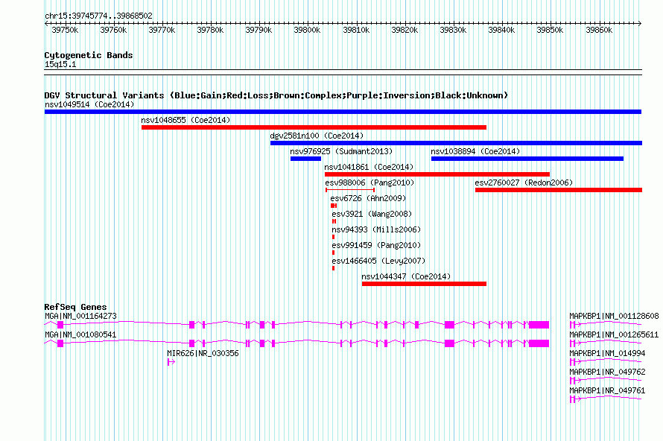
Task: Click the esv1466405 (Levy2007) red marker
Action: [x=333, y=268]
